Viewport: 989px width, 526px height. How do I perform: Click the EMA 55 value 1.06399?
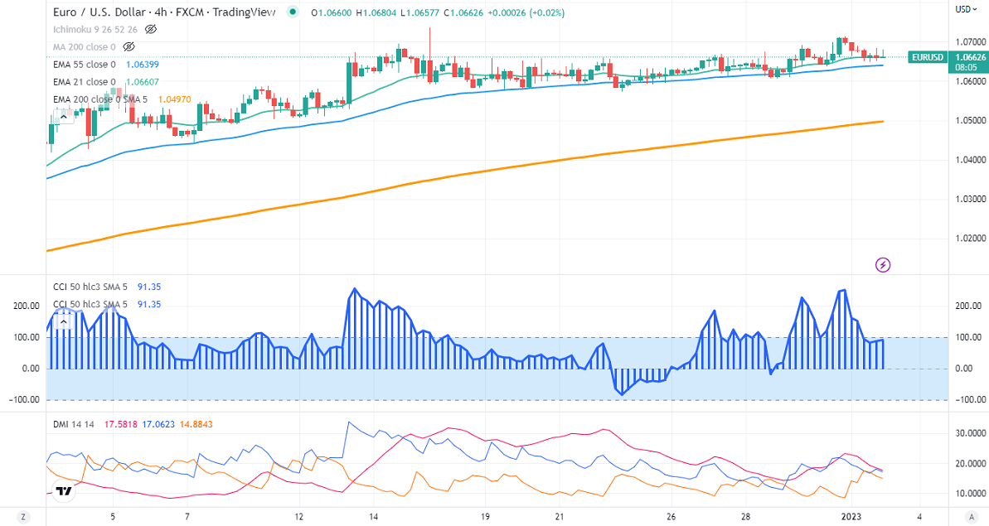143,65
